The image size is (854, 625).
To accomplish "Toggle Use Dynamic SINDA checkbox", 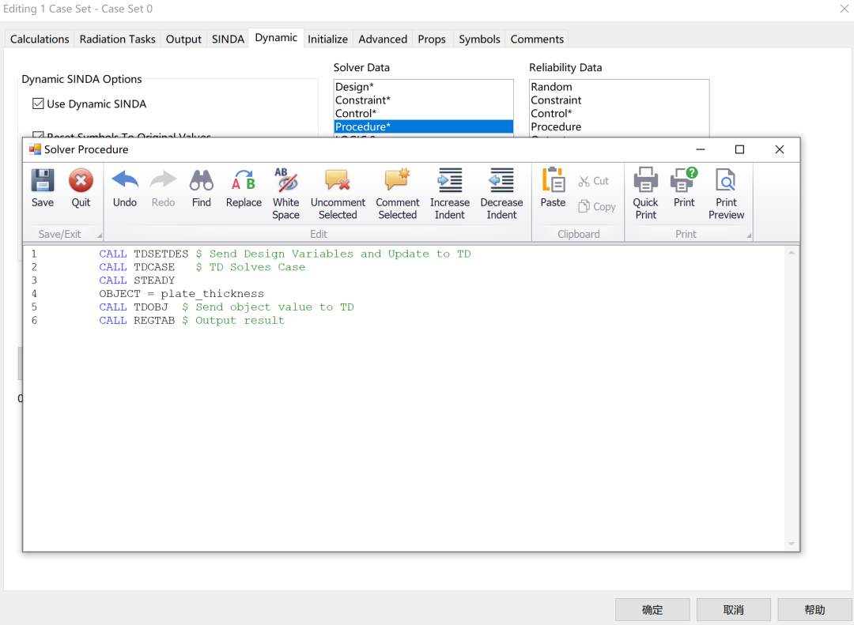I will (x=38, y=104).
